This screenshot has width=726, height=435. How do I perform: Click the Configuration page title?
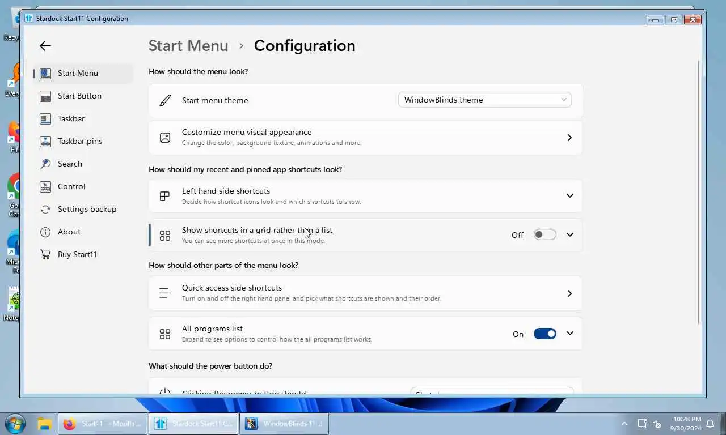(x=305, y=46)
